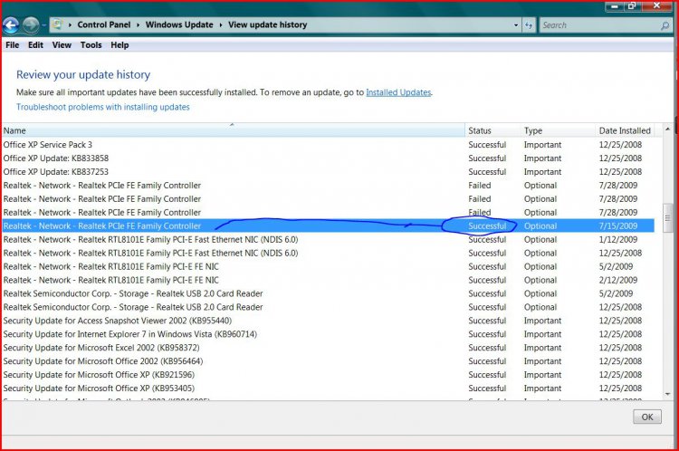Click the OK button
The height and width of the screenshot is (451, 679).
[x=647, y=417]
